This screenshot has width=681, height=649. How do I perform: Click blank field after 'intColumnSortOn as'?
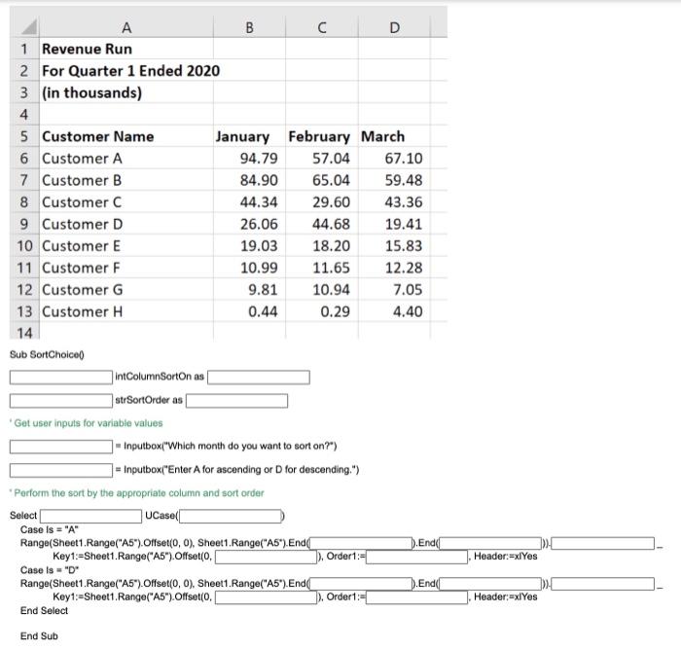point(259,378)
